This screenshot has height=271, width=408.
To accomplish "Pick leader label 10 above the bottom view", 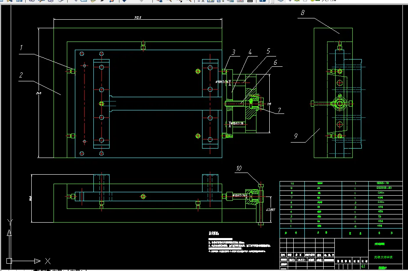I will (239, 168).
